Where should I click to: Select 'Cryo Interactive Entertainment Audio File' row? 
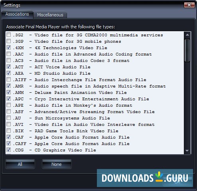click(x=92, y=99)
